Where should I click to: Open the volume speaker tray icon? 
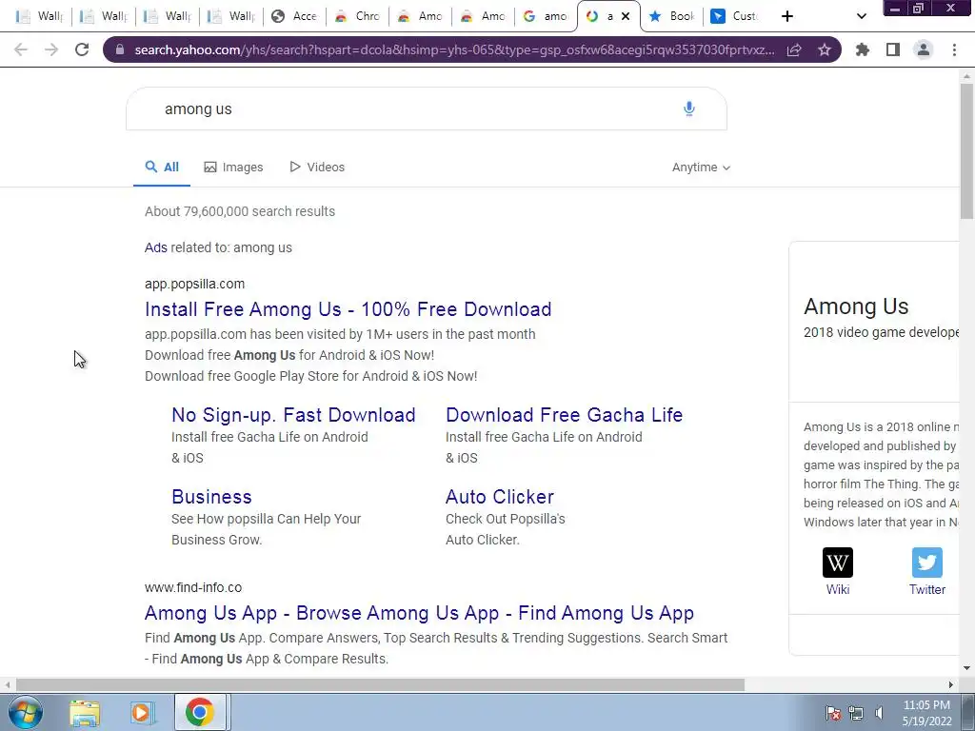click(879, 713)
